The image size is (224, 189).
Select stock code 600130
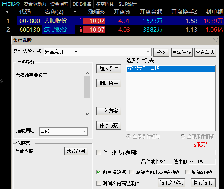pos(30,30)
